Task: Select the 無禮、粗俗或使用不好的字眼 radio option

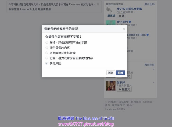Action: click(x=47, y=43)
